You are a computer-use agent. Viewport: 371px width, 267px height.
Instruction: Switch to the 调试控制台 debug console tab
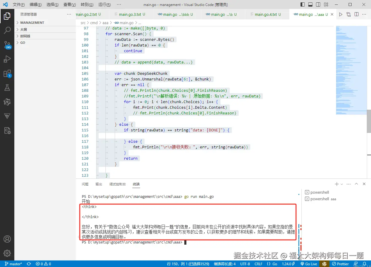point(117,184)
